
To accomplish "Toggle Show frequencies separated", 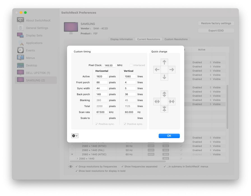I will [x=122, y=167].
